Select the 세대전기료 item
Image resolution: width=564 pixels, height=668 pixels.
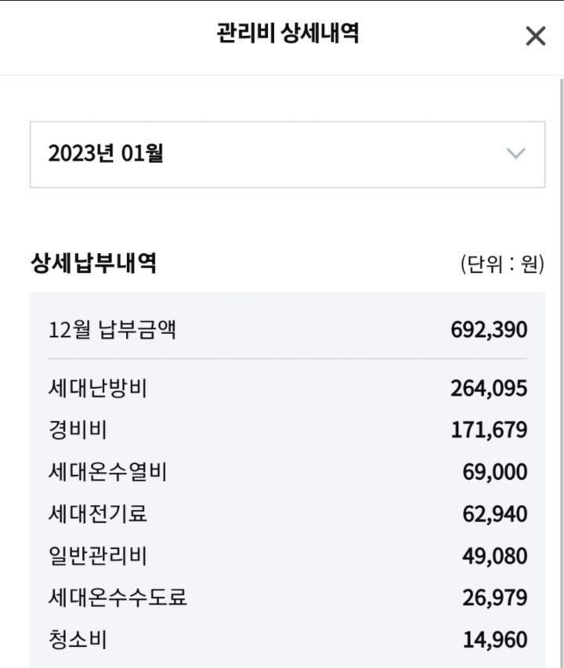[97, 514]
